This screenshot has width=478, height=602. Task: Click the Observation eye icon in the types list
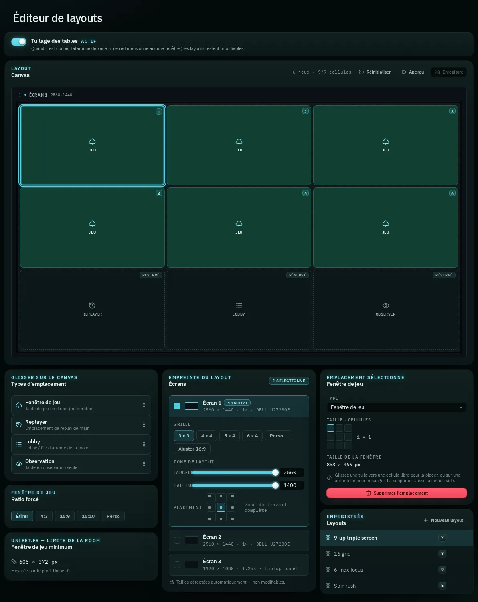19,464
